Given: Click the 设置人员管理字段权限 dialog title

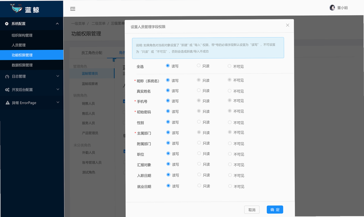Looking at the screenshot, I should click(148, 27).
